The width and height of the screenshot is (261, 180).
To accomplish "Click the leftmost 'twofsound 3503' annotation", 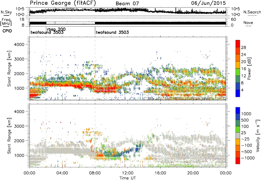I will [47, 32].
